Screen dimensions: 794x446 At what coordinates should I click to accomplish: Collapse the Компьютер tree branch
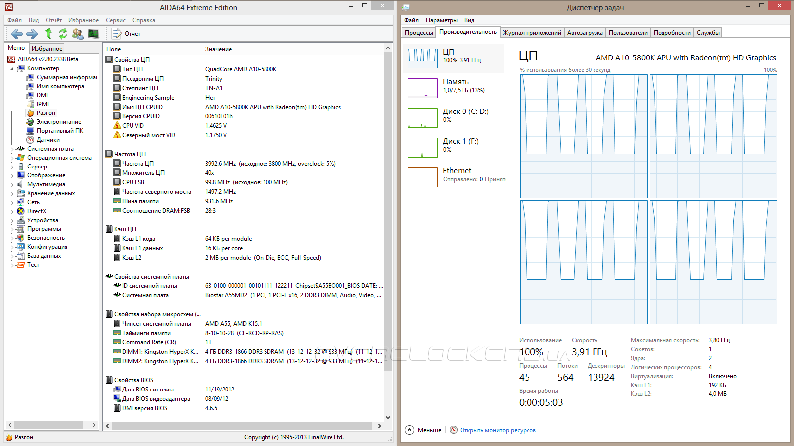coord(12,69)
